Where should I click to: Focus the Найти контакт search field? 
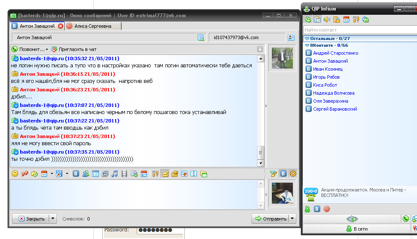360,30
